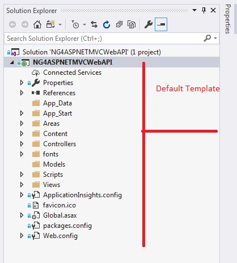
Task: Click the Scripts folder icon
Action: 36,175
